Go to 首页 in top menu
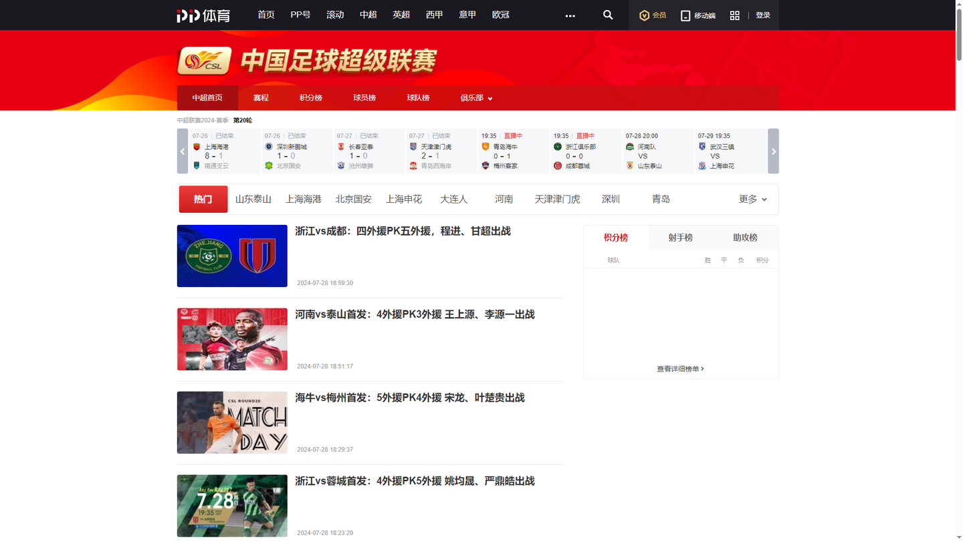The height and width of the screenshot is (542, 963). point(266,15)
